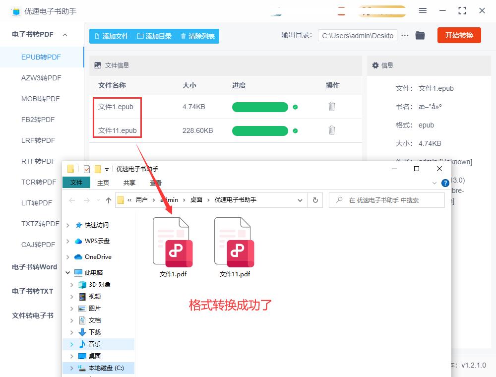Click the Explorer refresh icon
496x377 pixels.
[315, 200]
